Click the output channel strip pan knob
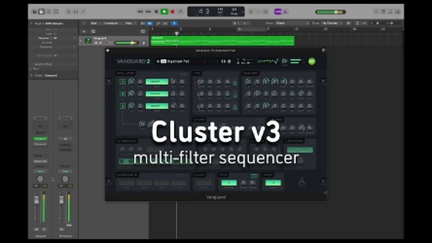This screenshot has width=432, height=243. coord(65,179)
